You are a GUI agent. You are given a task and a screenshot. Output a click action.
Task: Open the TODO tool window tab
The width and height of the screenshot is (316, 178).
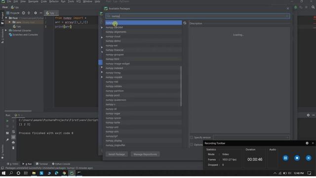(12, 164)
